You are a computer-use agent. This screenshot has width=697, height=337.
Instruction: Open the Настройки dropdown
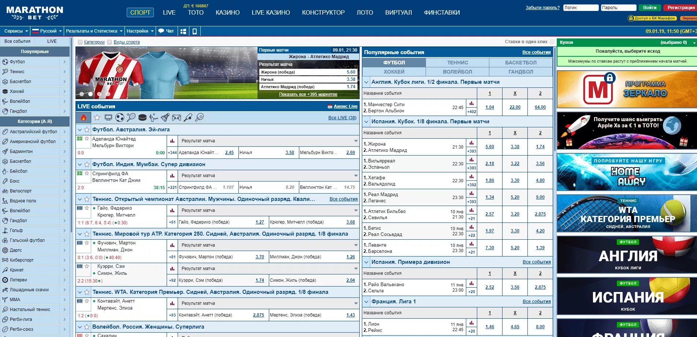[140, 31]
